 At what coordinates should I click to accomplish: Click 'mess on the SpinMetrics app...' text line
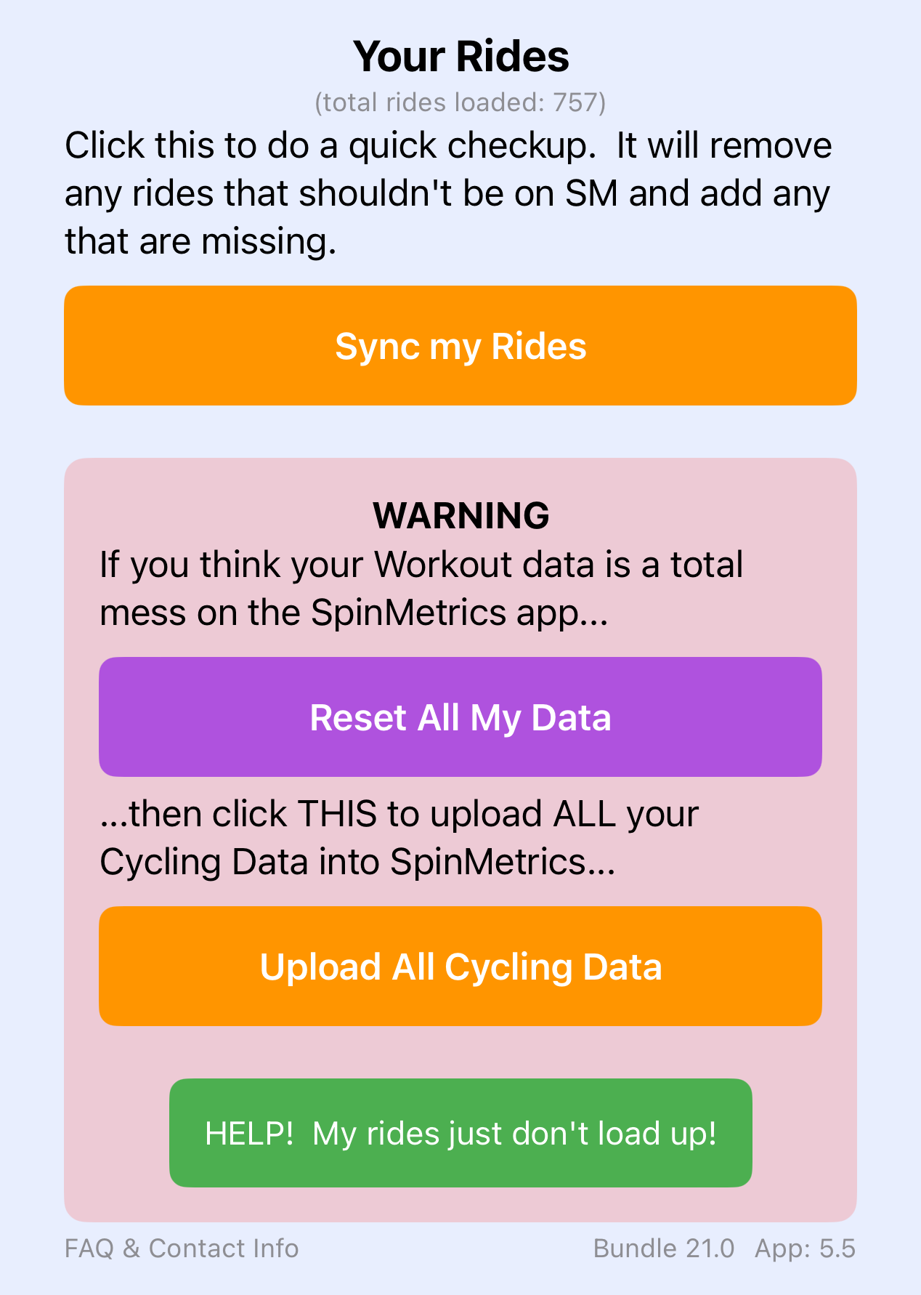coord(354,613)
